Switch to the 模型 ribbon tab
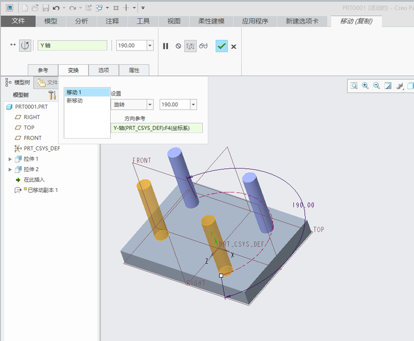The height and width of the screenshot is (341, 414). 51,21
